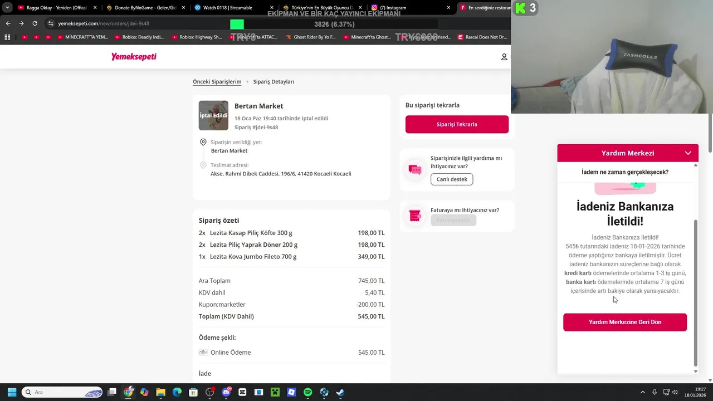
Task: Click the Lezita Piliç Yaprak Döner item
Action: tap(253, 245)
